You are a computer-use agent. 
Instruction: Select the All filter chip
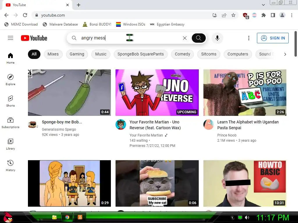point(34,54)
